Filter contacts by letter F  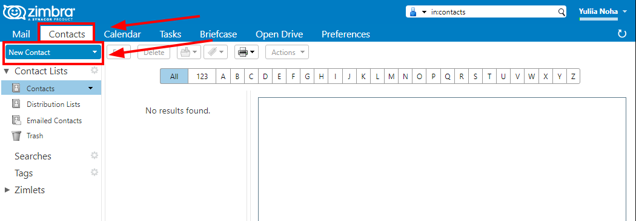pyautogui.click(x=293, y=76)
